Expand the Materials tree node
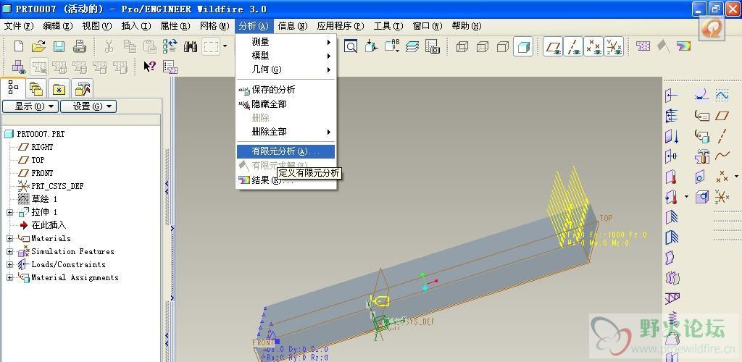742x362 pixels. [x=9, y=239]
